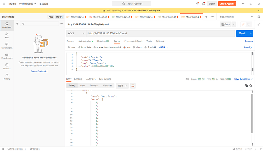Open the response JSON format dropdown
The image size is (263, 151).
pos(122,86)
